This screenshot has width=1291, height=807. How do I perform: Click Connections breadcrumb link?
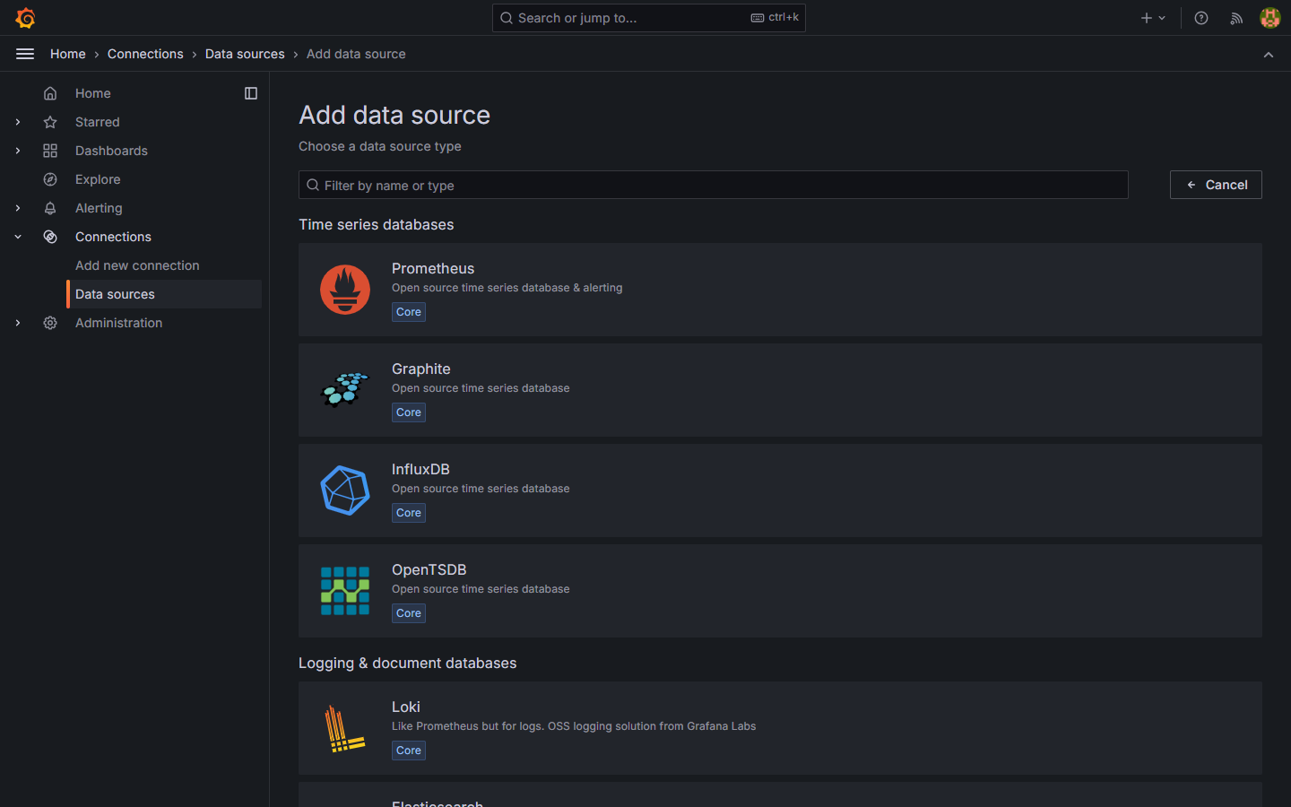click(x=145, y=54)
